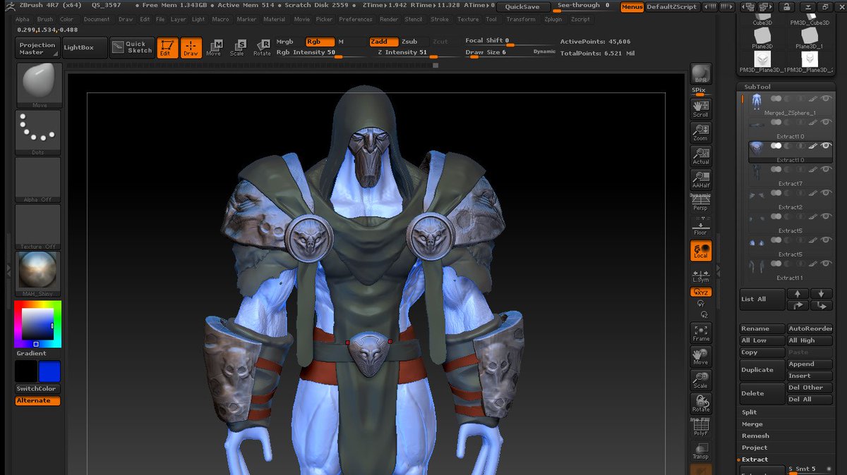Click Duplicate subtool button

762,370
